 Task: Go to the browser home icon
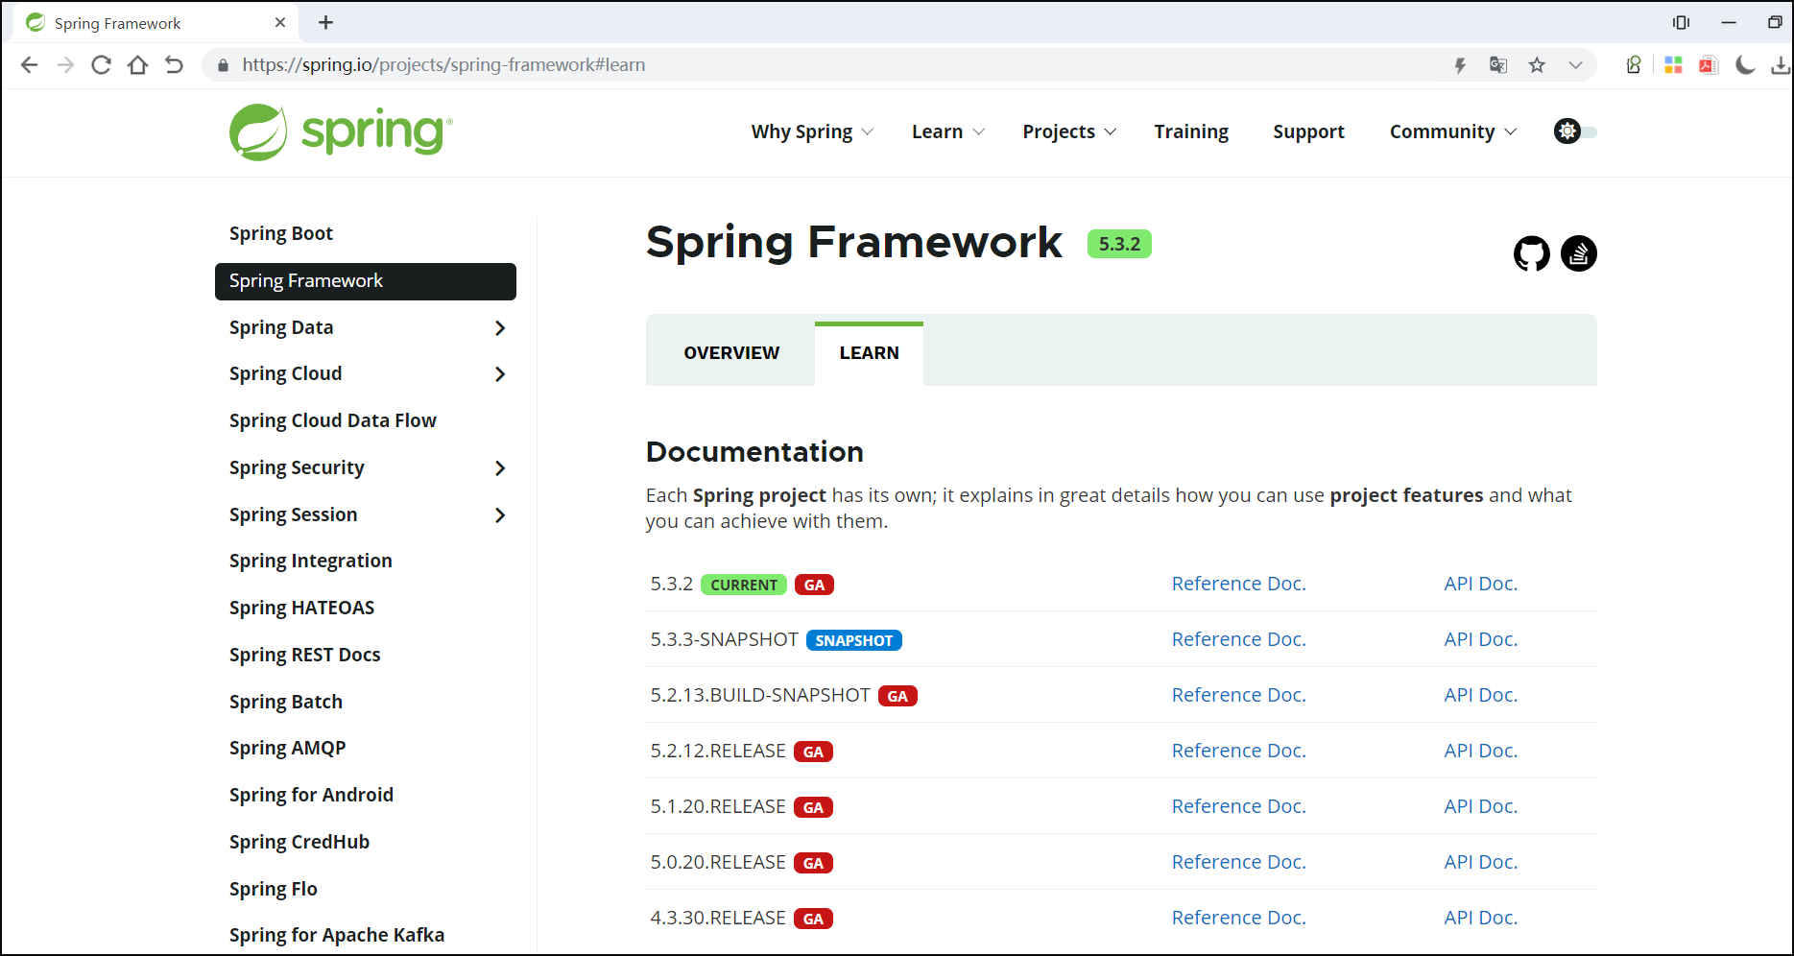pyautogui.click(x=138, y=64)
